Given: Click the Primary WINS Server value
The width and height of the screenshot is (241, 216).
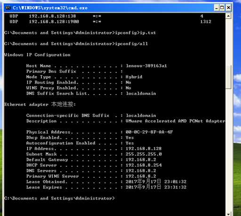Looking at the screenshot, I should [x=141, y=176].
